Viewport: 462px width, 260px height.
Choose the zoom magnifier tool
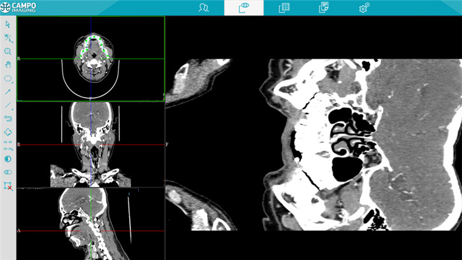tap(8, 51)
